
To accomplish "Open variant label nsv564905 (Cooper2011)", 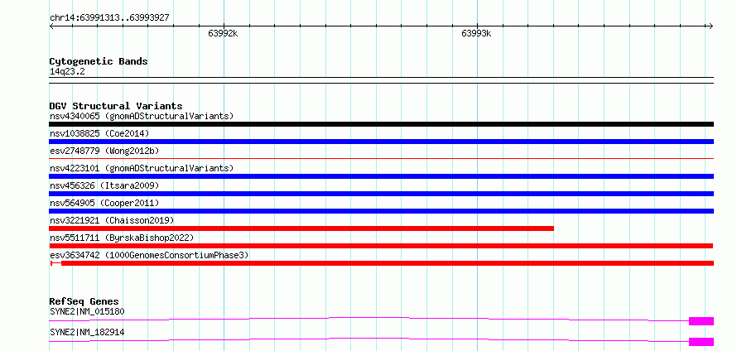I will (104, 203).
